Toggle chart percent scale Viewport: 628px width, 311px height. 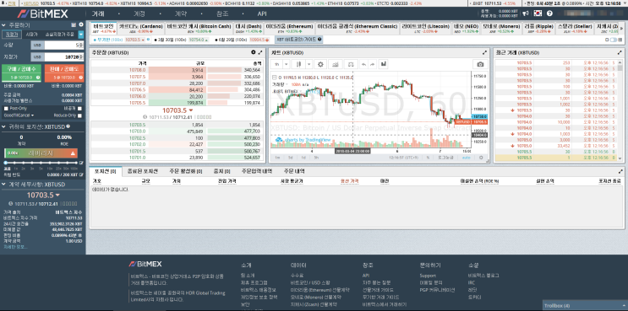[x=428, y=158]
